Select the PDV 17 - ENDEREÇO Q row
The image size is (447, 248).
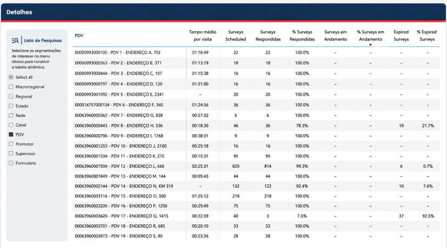coord(256,216)
